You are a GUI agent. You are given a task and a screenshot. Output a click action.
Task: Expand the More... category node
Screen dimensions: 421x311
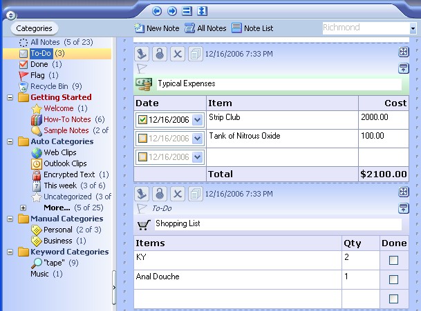click(23, 208)
